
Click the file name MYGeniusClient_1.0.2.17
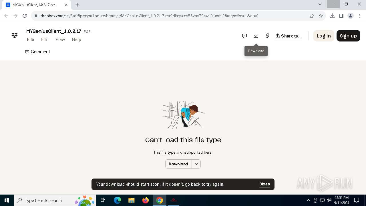(54, 31)
